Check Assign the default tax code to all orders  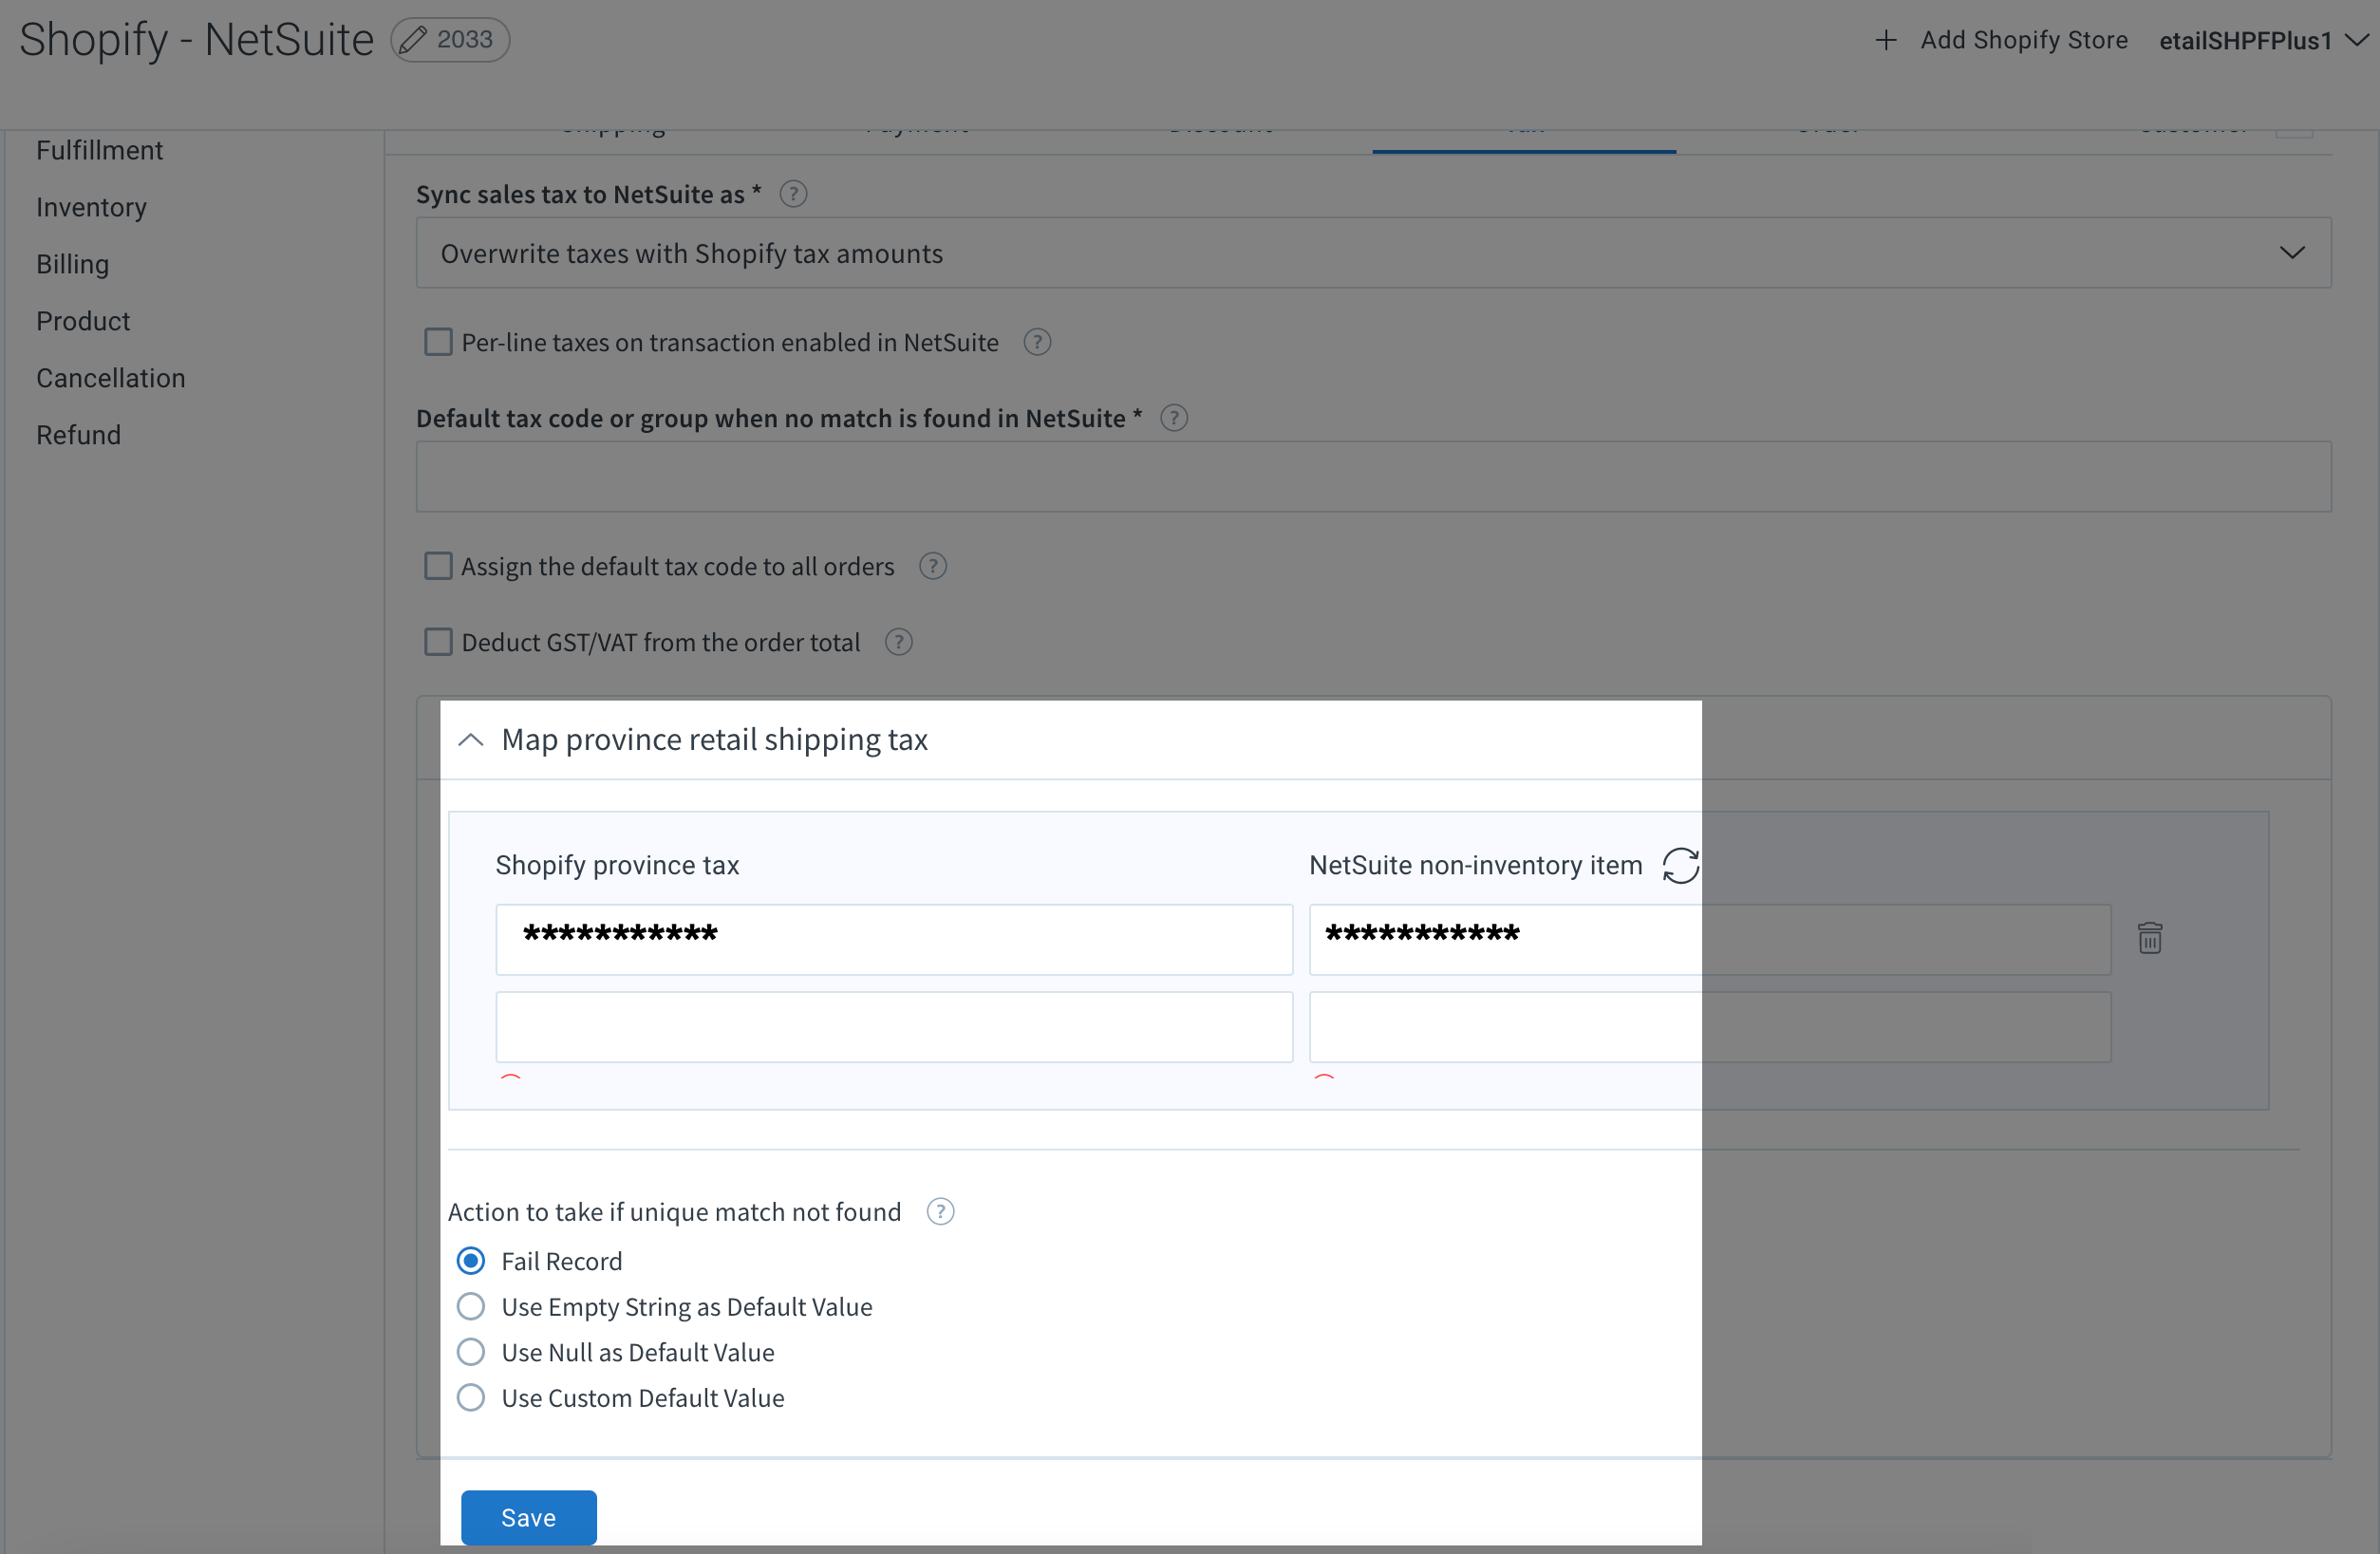click(x=438, y=566)
